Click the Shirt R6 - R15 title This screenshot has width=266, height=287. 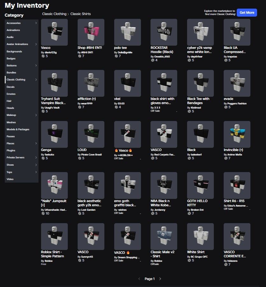tap(234, 201)
